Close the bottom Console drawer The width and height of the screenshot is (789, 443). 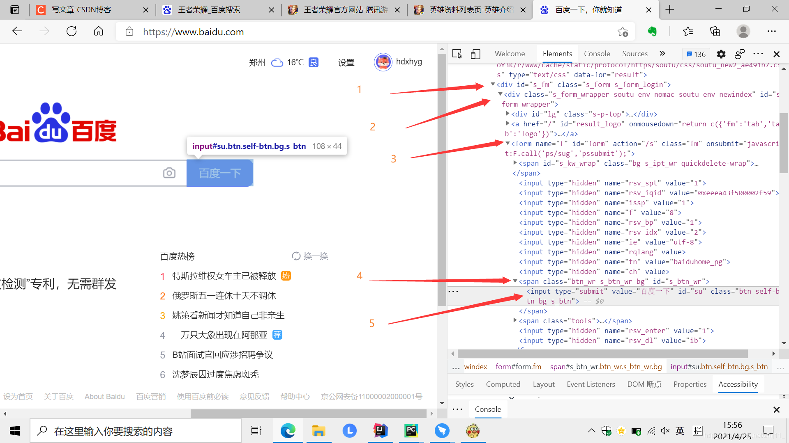(777, 409)
